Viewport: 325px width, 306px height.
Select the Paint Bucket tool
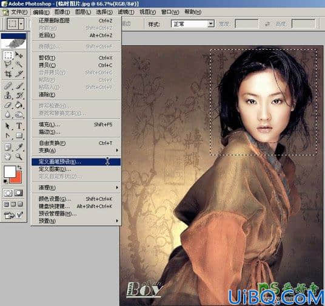(19, 105)
